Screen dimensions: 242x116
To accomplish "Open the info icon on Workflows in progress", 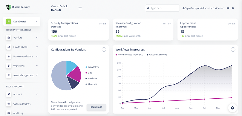I will pyautogui.click(x=233, y=50).
